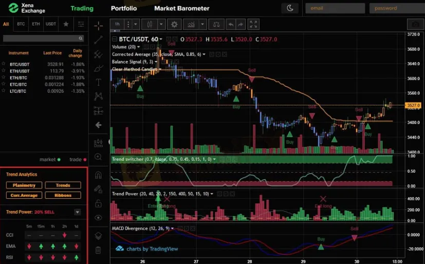Click the Ribbons button
Viewport: 425px width, 264px height.
coord(63,195)
